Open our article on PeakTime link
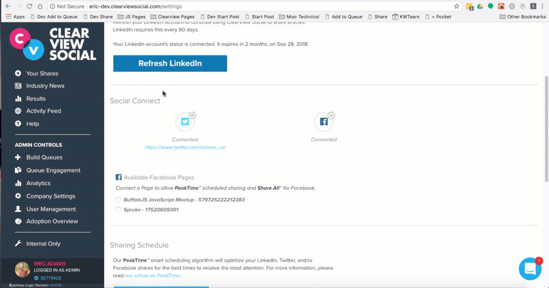 (x=152, y=276)
